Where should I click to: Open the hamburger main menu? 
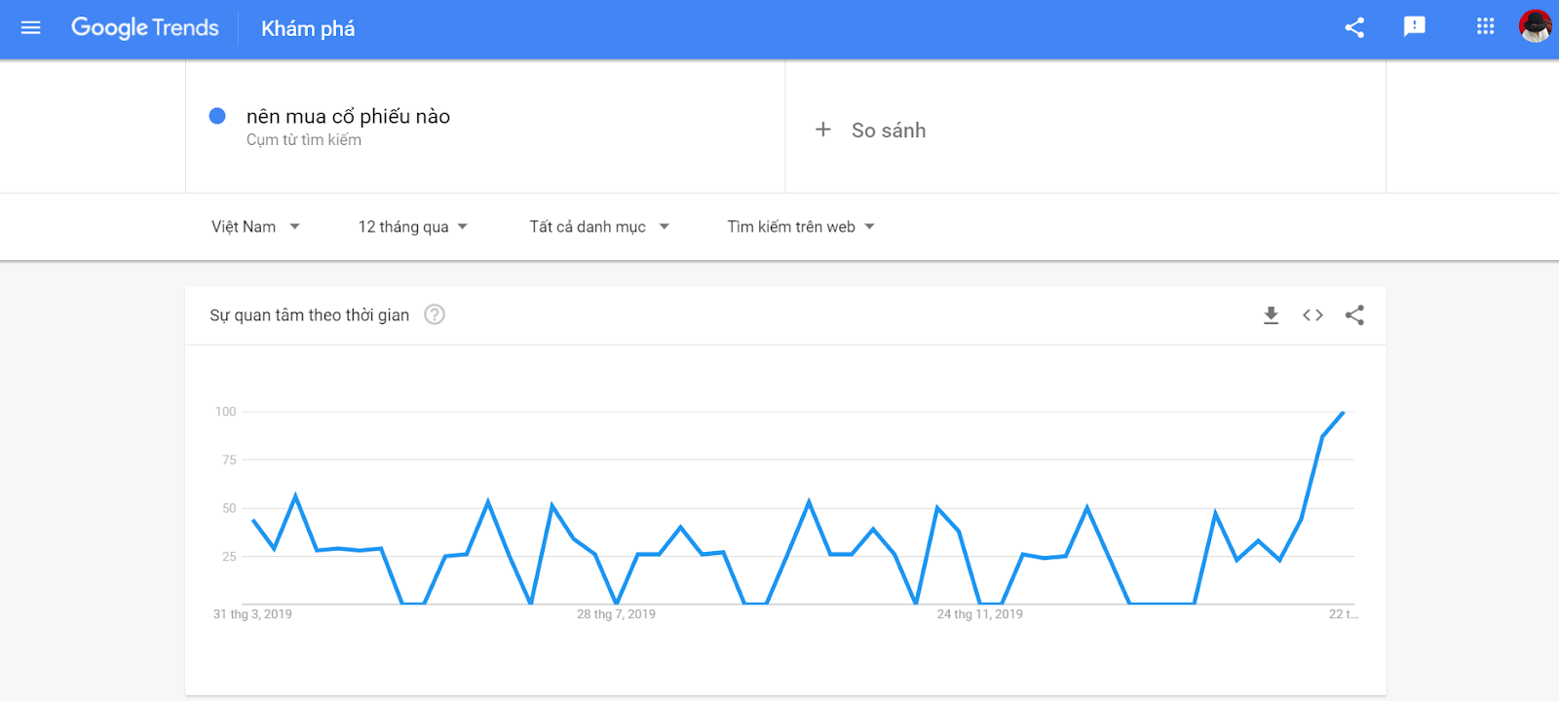click(x=30, y=28)
